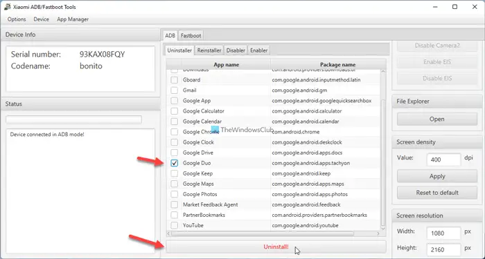The height and width of the screenshot is (259, 485).
Task: Minimize the Xiaomi ADB/Fastboot Tools window
Action: point(435,7)
